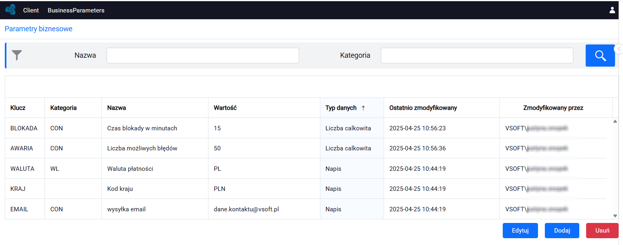Sort by Ostatnio zmodyfikowany column header

point(423,108)
